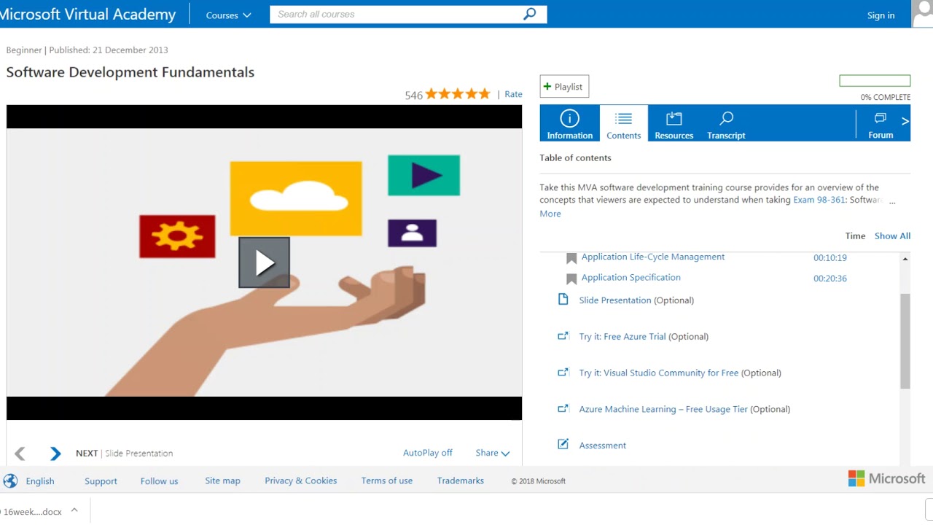Switch to the Contents tab
This screenshot has height=525, width=933.
tap(623, 123)
